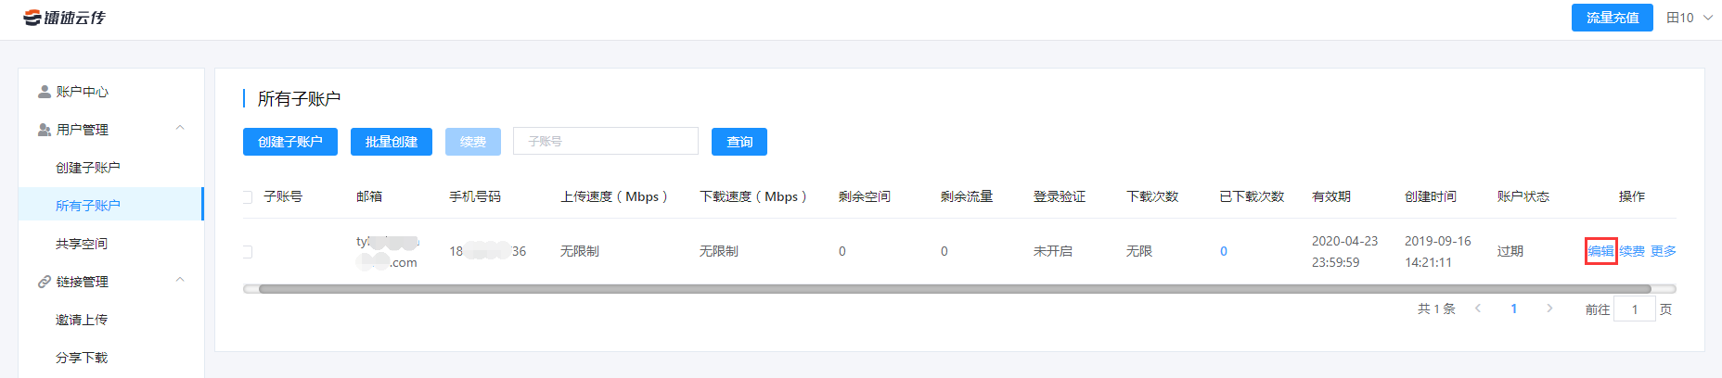Go to previous page arrow
Image resolution: width=1722 pixels, height=378 pixels.
[x=1478, y=309]
